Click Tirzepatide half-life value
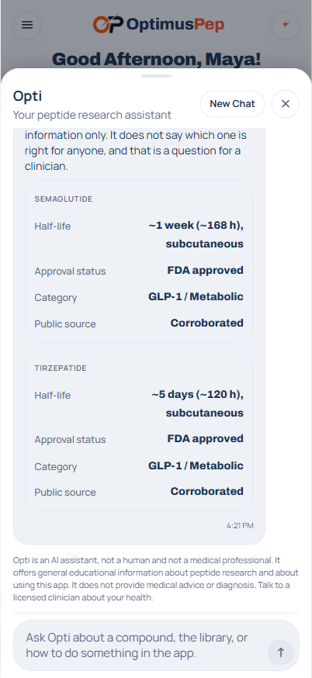Screen dimensions: 312x678 pyautogui.click(x=197, y=403)
